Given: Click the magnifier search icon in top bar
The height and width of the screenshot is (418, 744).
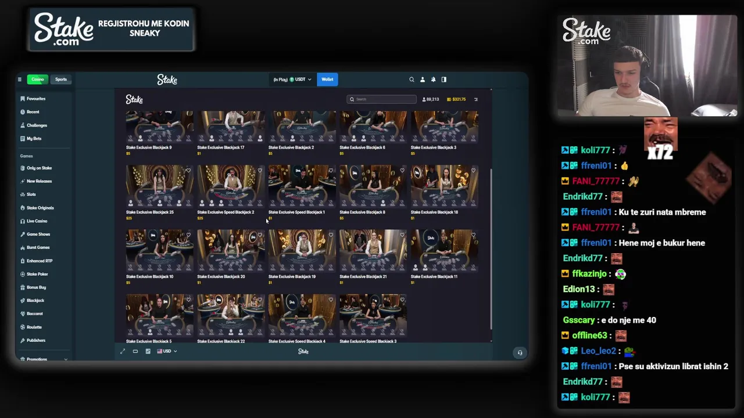Looking at the screenshot, I should click(412, 80).
